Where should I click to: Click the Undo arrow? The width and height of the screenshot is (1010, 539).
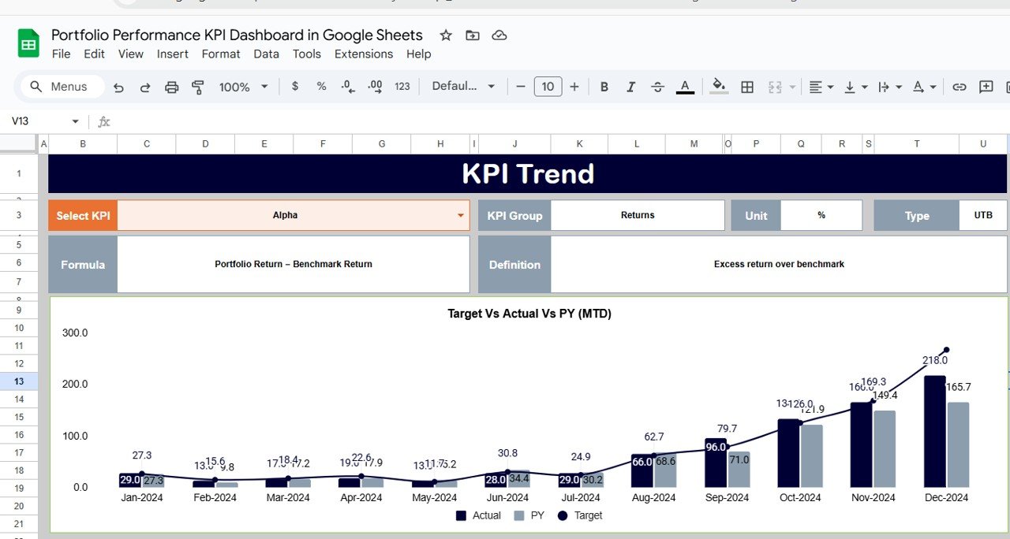pyautogui.click(x=118, y=87)
